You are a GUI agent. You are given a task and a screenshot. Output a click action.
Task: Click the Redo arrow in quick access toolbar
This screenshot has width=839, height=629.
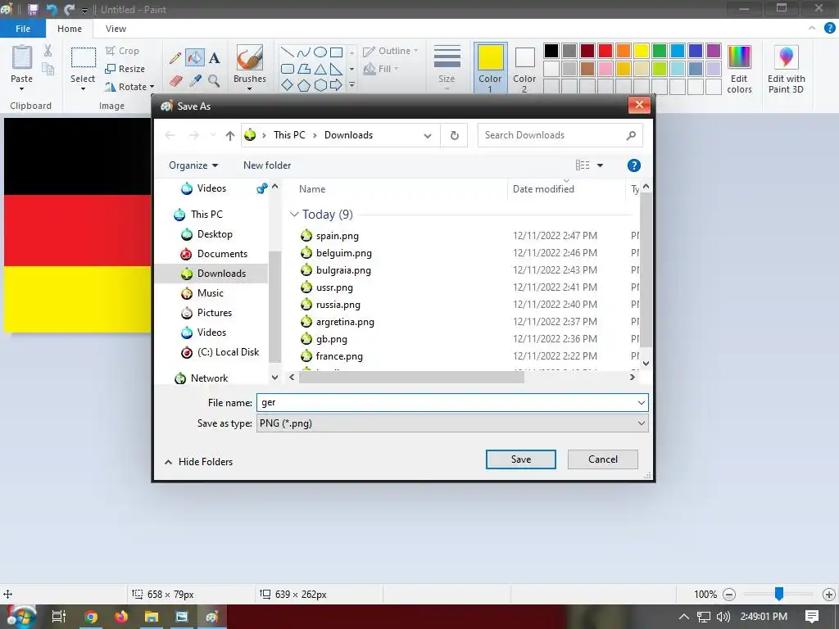tap(69, 10)
